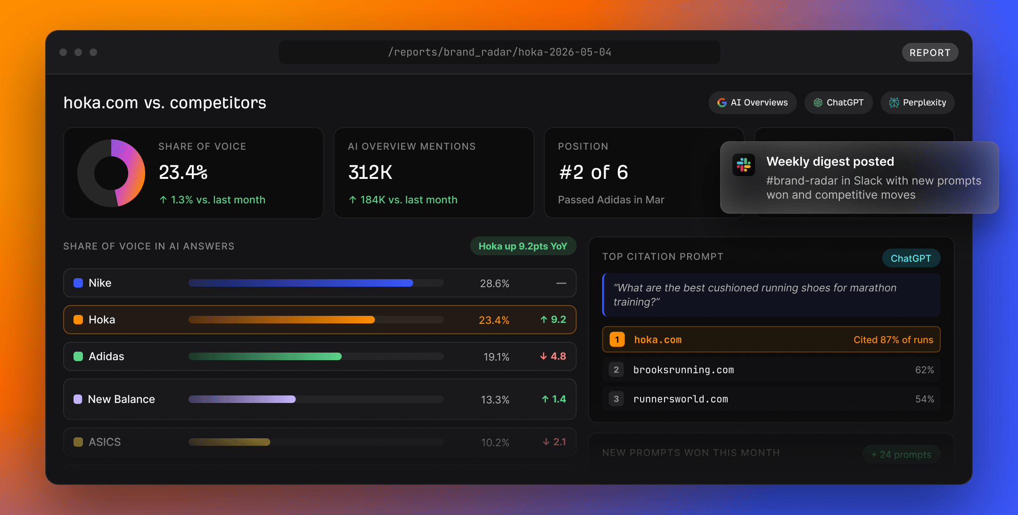Click the New Balance share bar
1018x515 pixels.
coord(316,399)
